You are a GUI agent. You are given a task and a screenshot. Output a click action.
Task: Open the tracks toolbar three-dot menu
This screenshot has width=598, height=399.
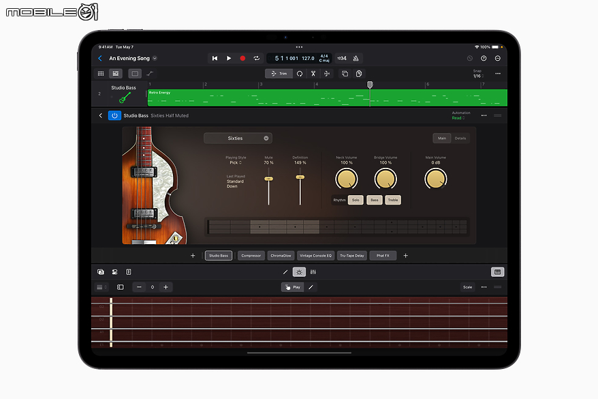click(498, 74)
